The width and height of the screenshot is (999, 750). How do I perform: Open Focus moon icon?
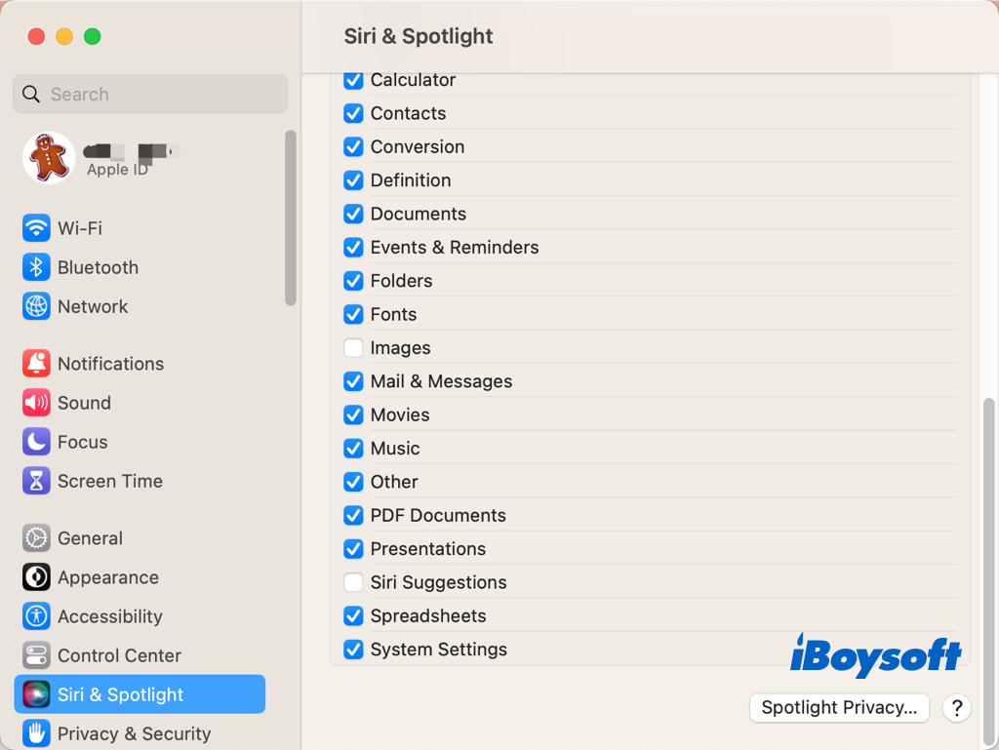[x=36, y=442]
